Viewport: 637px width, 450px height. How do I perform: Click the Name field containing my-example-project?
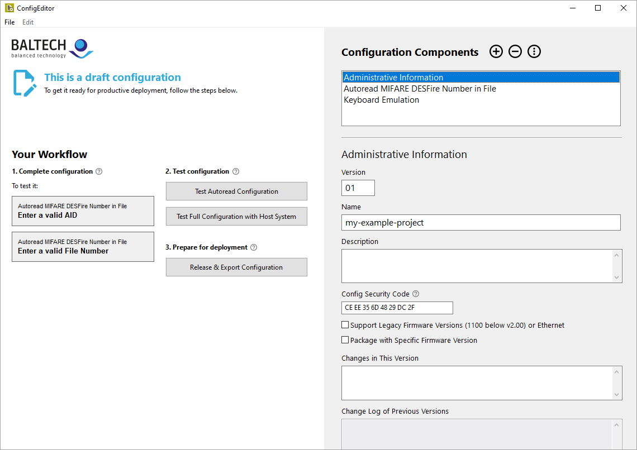(481, 222)
